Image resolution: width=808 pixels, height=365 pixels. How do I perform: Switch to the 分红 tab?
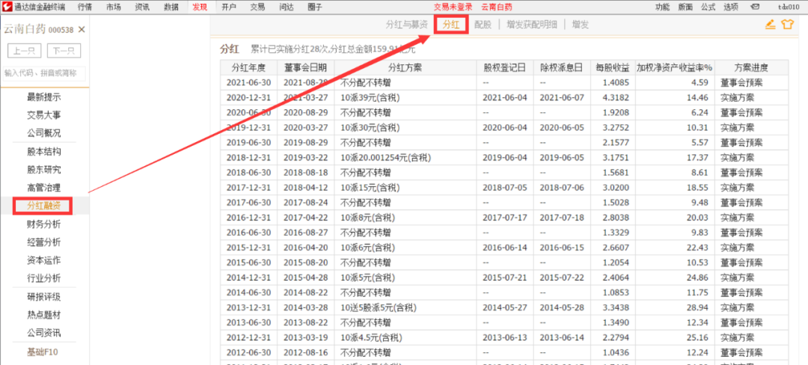pos(451,24)
